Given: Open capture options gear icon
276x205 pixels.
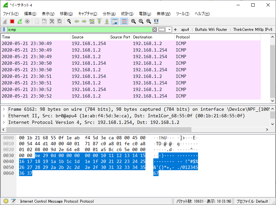Looking at the screenshot, I should [x=27, y=21].
